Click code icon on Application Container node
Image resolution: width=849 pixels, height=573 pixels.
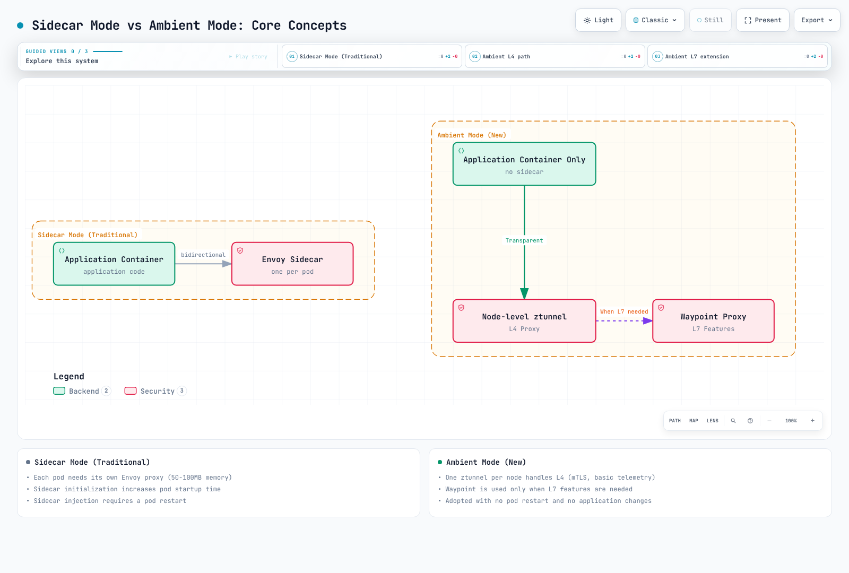(62, 250)
